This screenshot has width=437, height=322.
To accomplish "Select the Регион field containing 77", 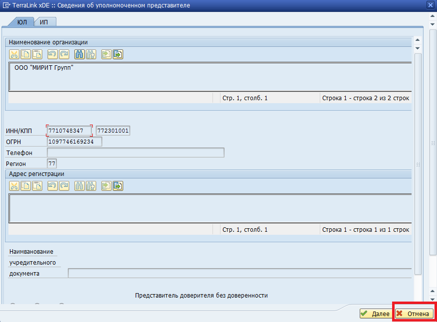I will click(52, 163).
